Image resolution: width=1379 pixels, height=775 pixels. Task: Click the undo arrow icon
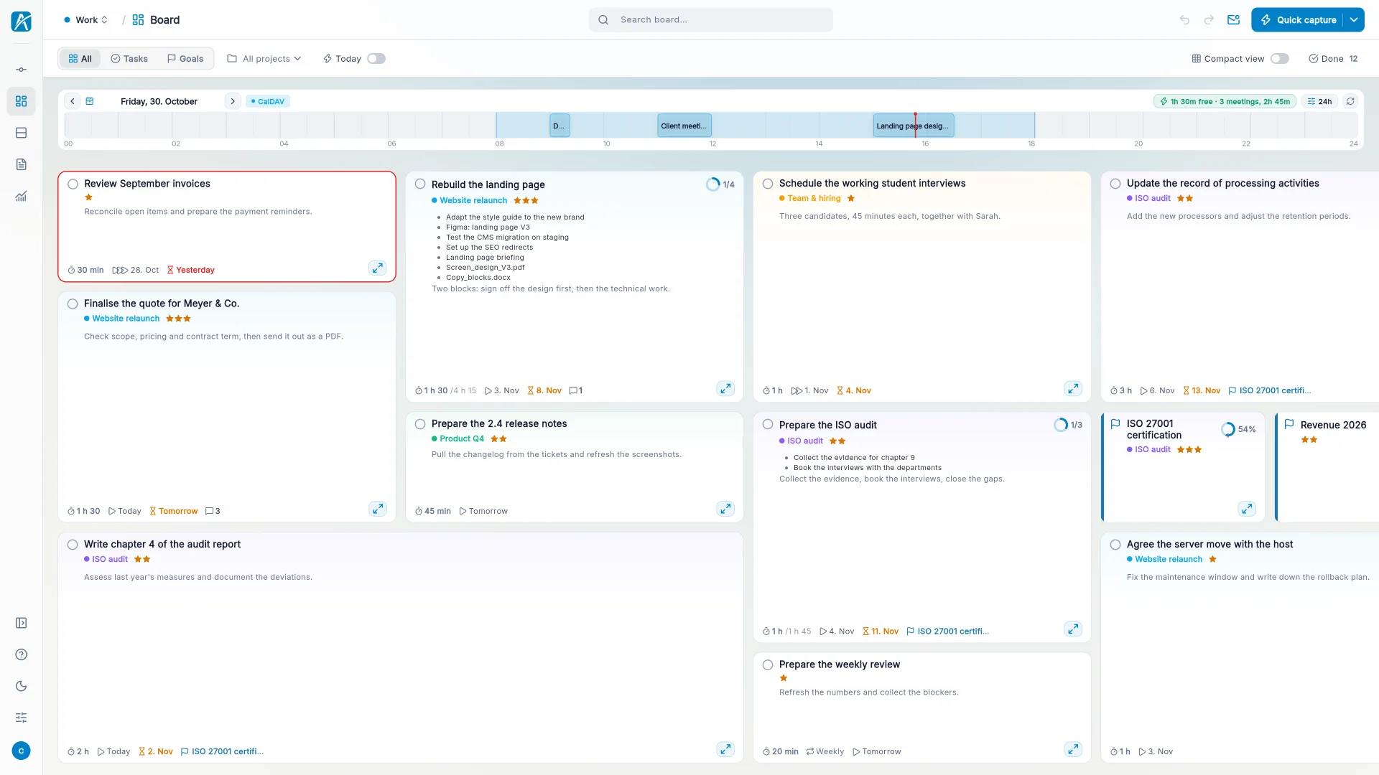point(1184,20)
